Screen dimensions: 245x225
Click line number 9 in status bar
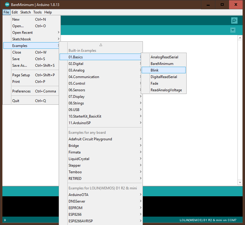point(5,220)
